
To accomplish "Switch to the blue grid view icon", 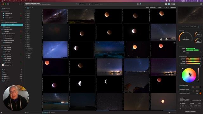I will (169, 4).
